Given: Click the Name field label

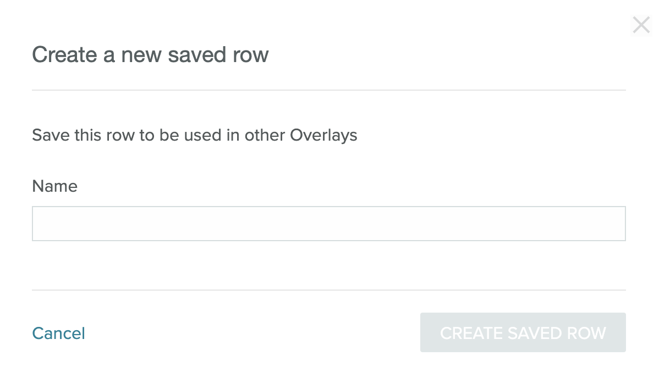Looking at the screenshot, I should 54,186.
